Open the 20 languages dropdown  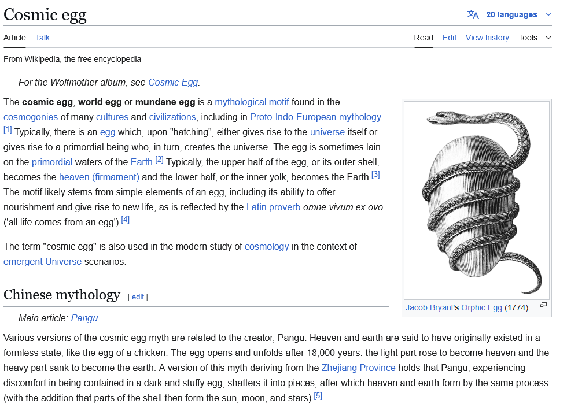click(509, 15)
